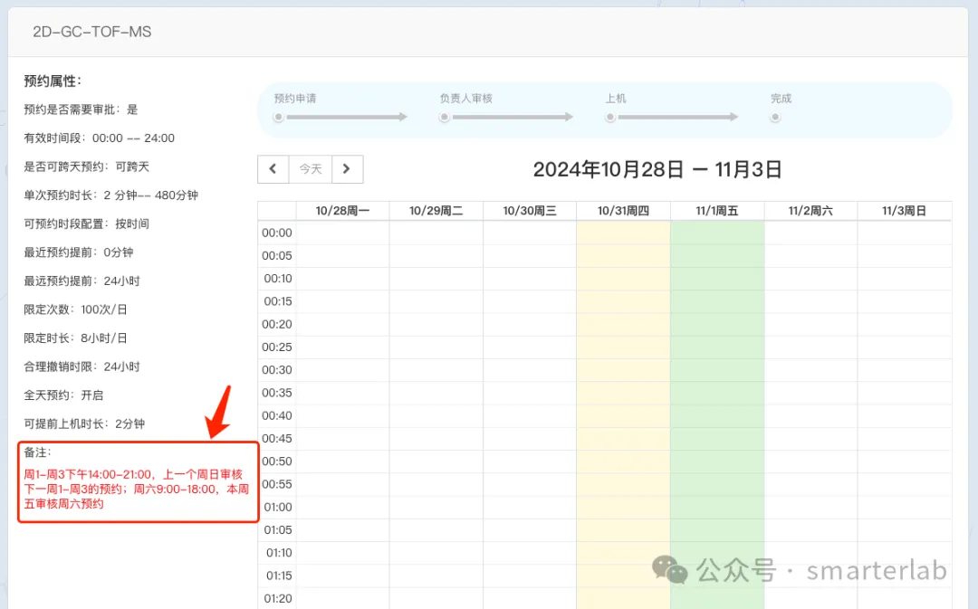
Task: Select the 10/31周四 column header
Action: [623, 211]
